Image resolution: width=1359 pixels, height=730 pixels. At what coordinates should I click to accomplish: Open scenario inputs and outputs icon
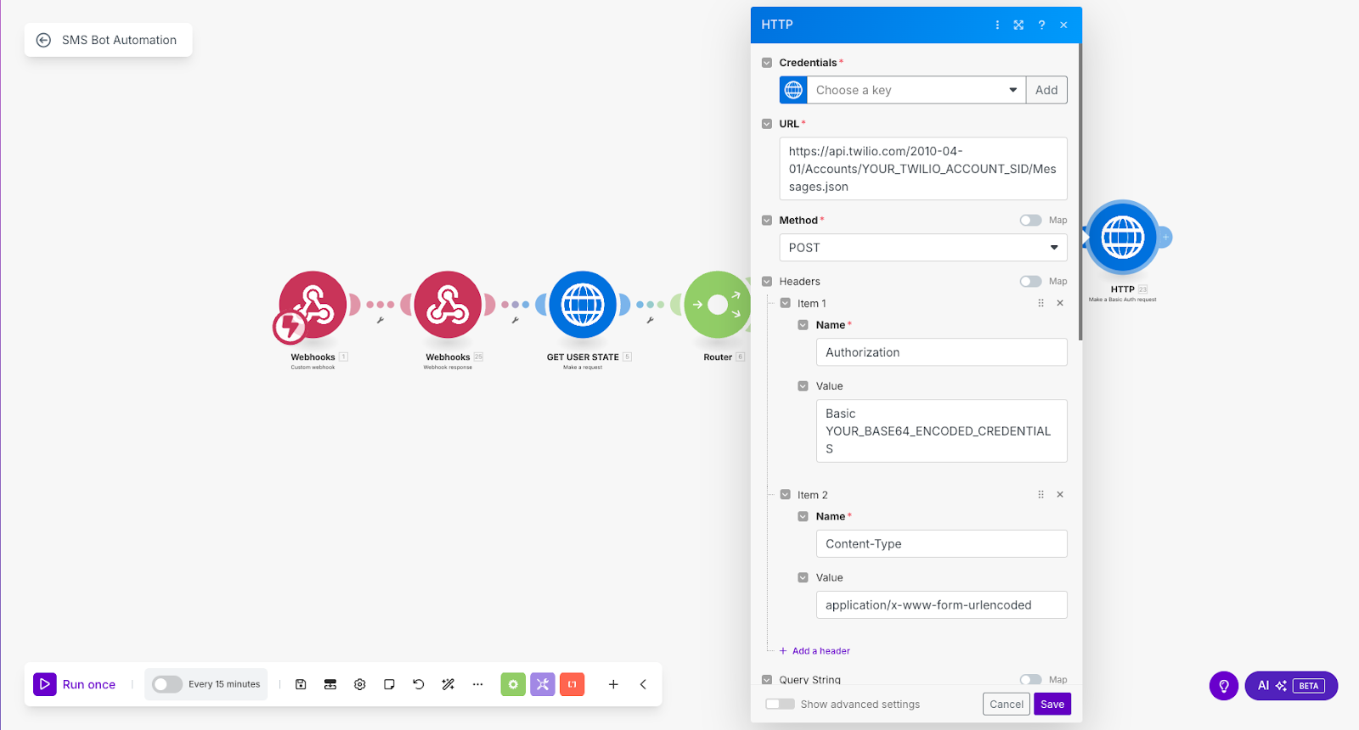pos(330,684)
